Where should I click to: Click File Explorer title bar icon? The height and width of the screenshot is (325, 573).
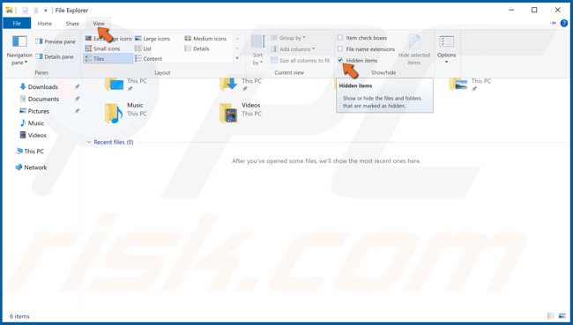10,11
